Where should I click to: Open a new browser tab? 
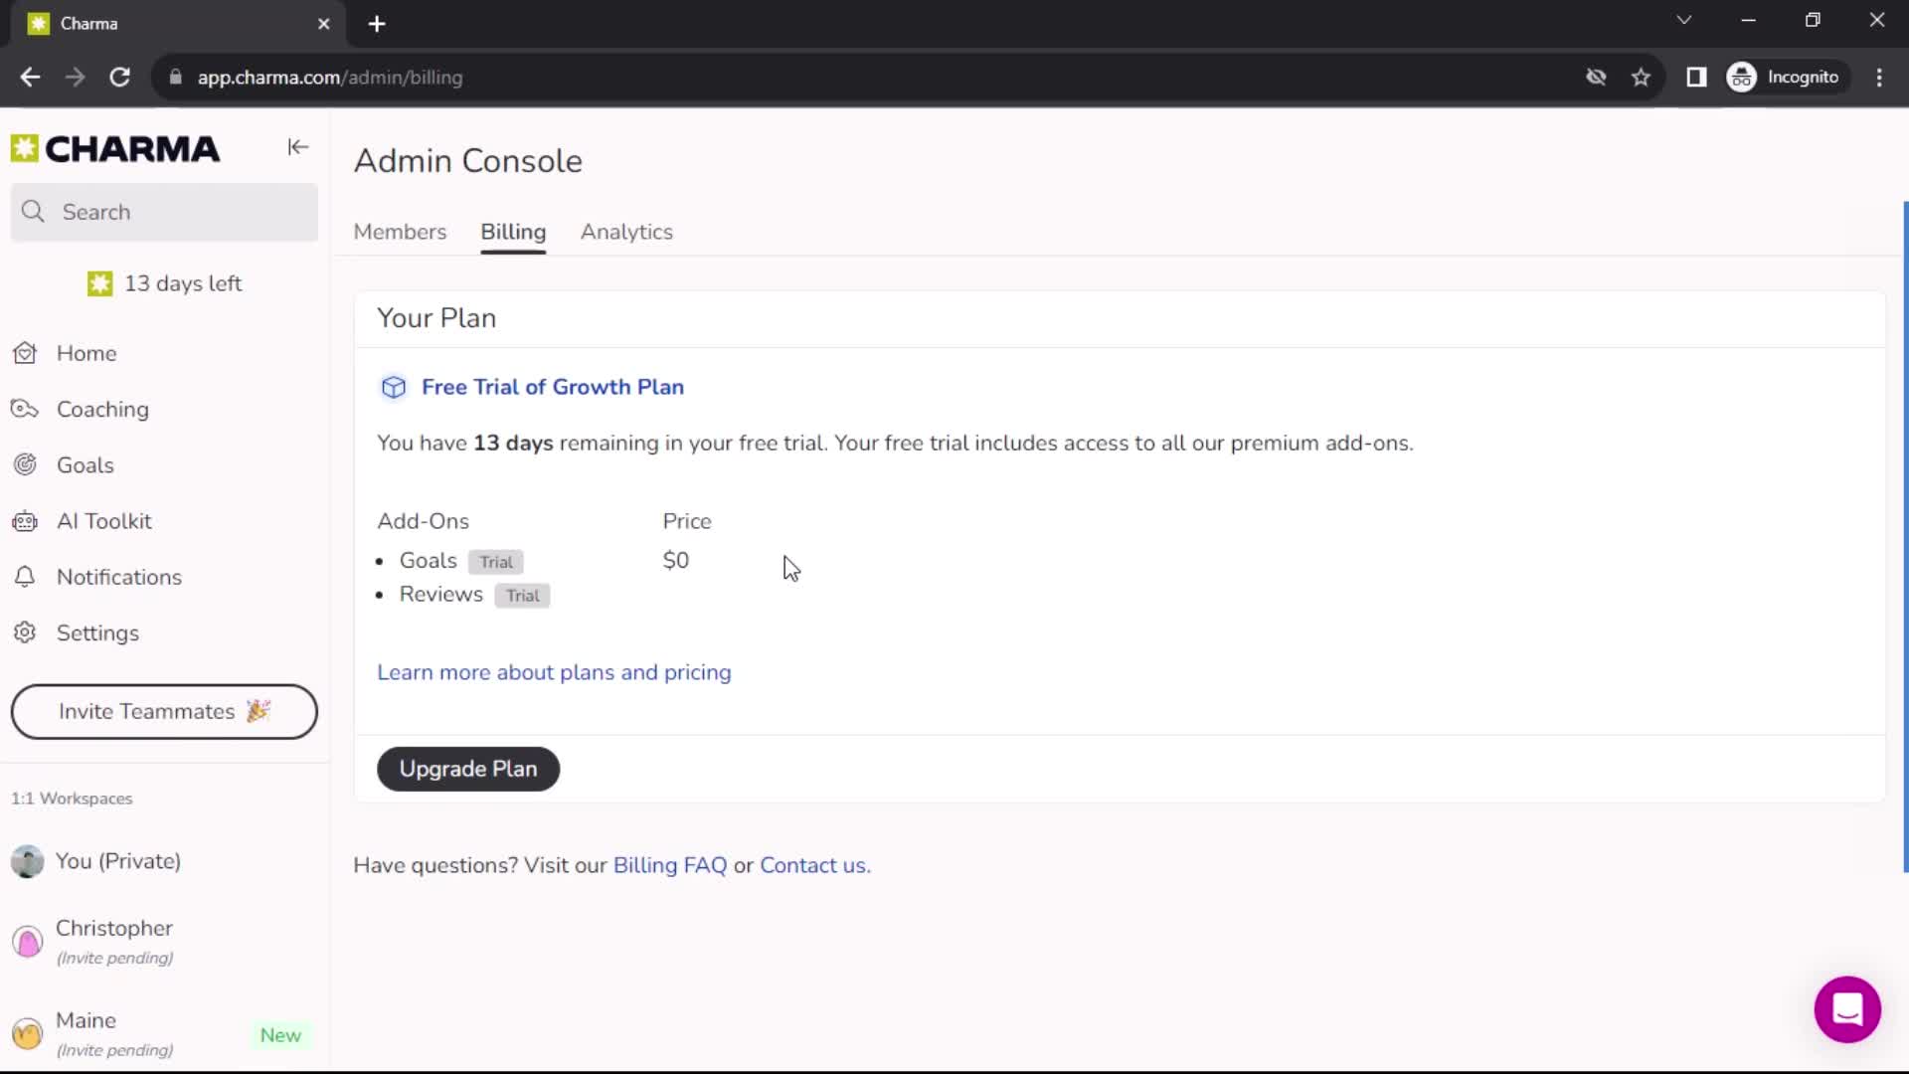tap(377, 24)
